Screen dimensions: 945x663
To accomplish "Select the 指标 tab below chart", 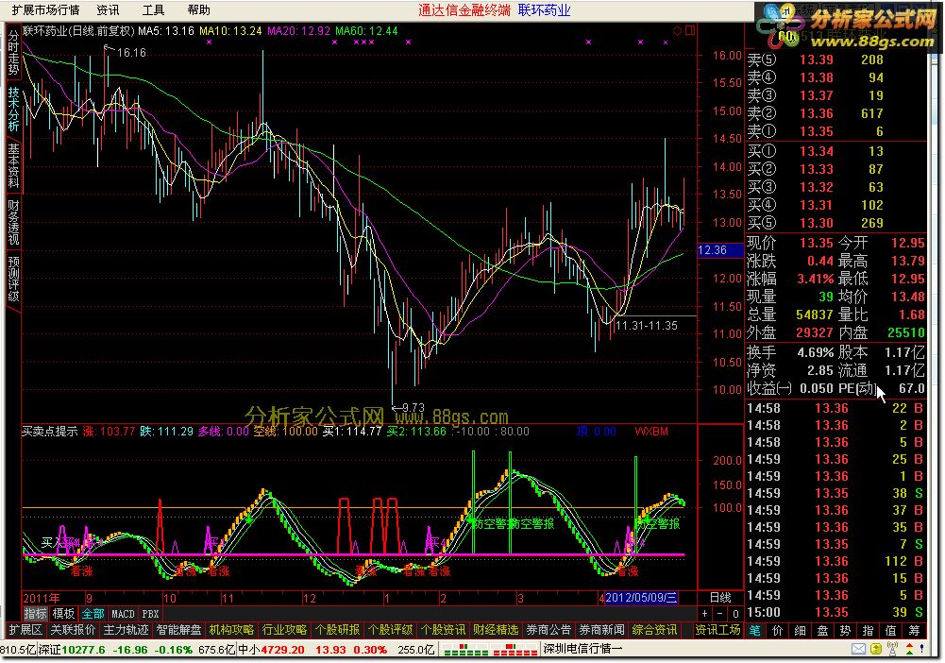I will click(x=35, y=614).
